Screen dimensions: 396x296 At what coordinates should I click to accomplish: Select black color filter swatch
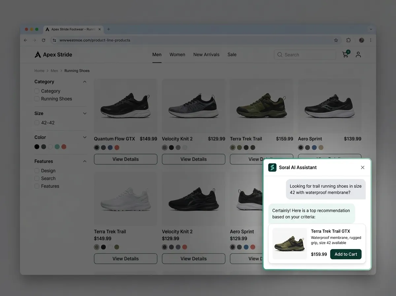click(37, 147)
